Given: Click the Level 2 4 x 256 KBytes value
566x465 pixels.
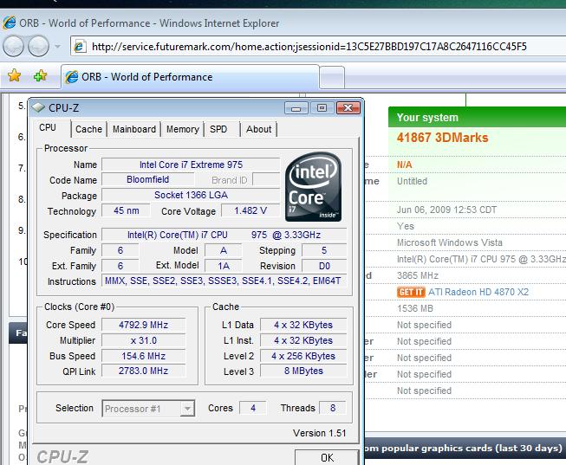Looking at the screenshot, I should 303,356.
